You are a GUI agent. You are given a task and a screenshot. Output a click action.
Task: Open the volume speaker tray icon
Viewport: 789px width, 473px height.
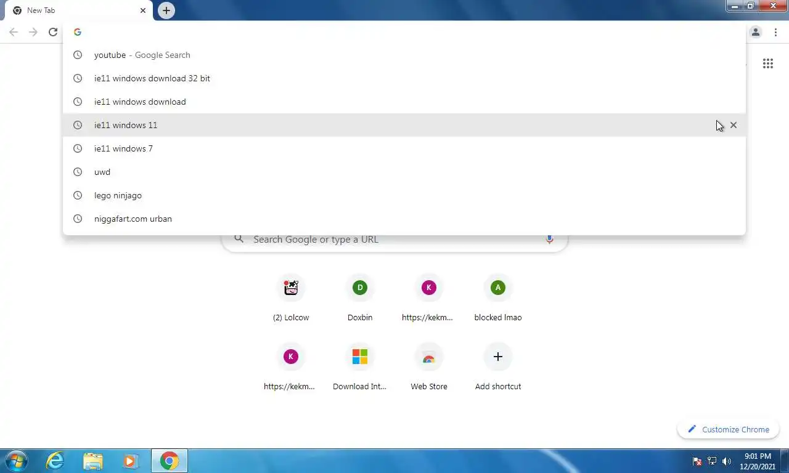click(727, 461)
